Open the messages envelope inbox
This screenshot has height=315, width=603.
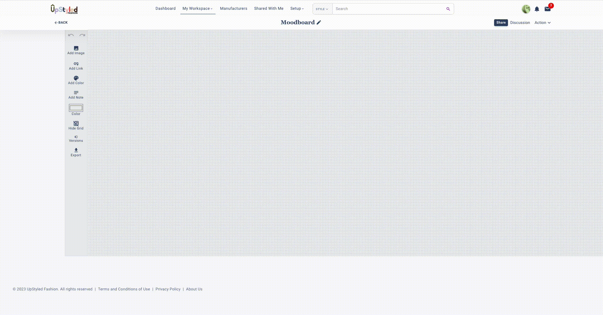(548, 9)
